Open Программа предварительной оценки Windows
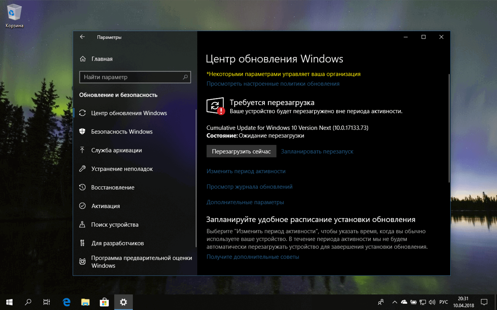This screenshot has height=310, width=497. click(x=128, y=262)
